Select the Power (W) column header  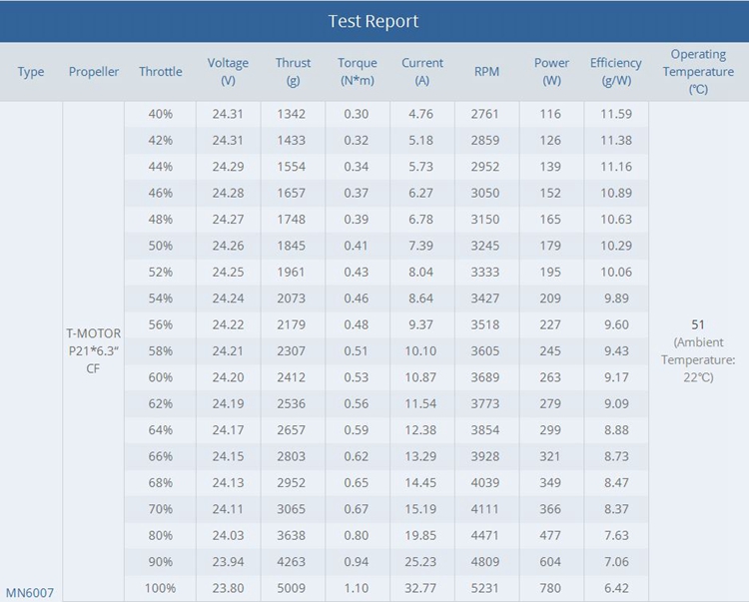tap(551, 72)
